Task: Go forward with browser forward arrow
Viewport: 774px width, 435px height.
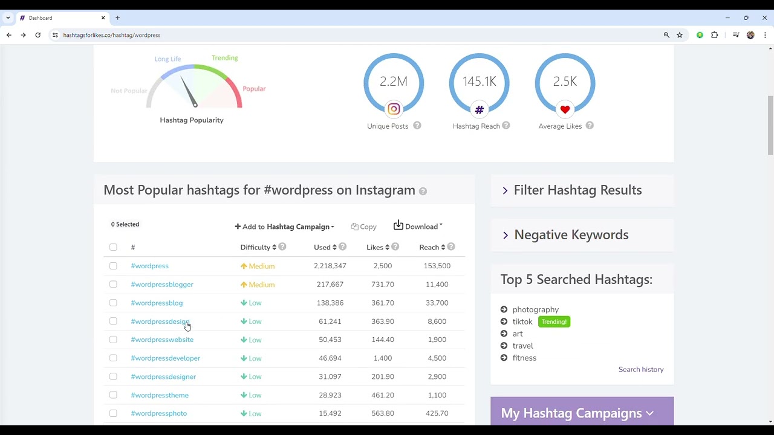Action: pos(23,35)
